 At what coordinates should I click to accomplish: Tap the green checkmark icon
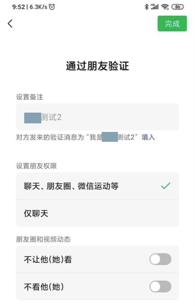[x=165, y=186]
